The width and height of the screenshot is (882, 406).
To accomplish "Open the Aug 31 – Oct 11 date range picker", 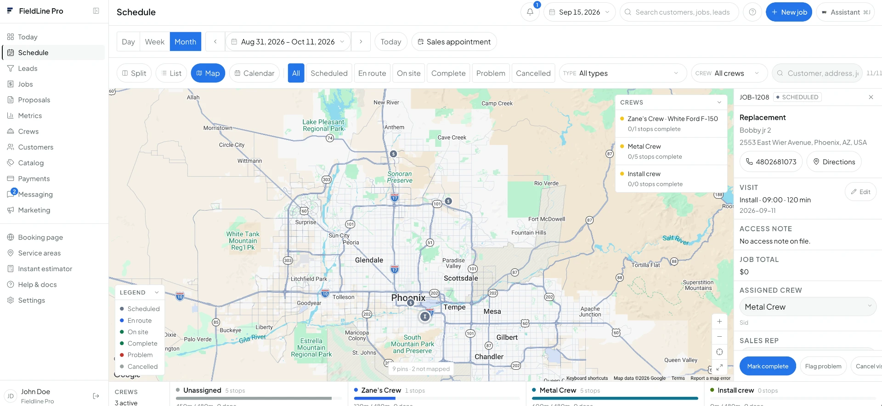I will (288, 42).
